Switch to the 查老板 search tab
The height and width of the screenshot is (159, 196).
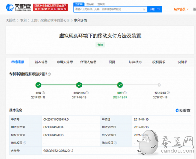[90, 4]
